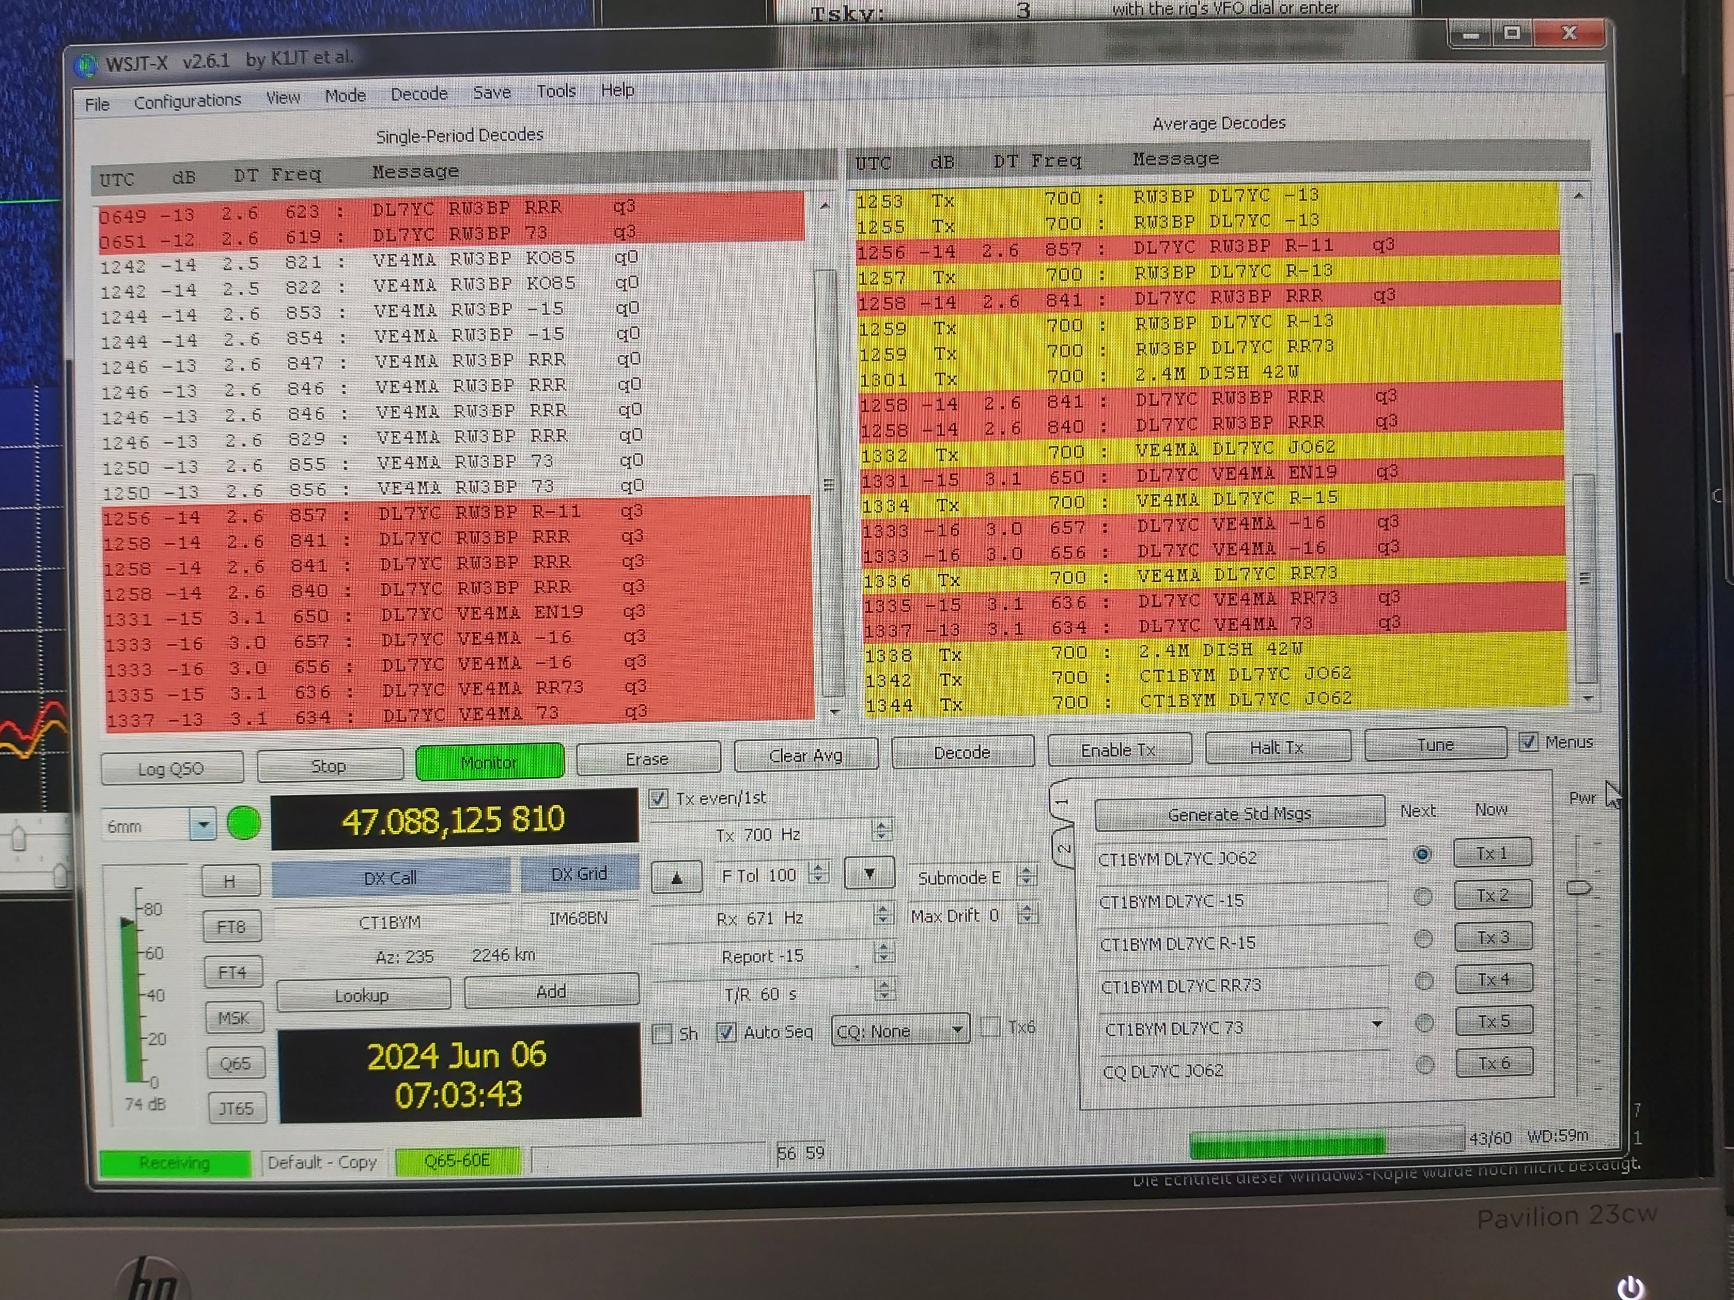This screenshot has width=1734, height=1300.
Task: Click the Erase button
Action: pyautogui.click(x=647, y=758)
